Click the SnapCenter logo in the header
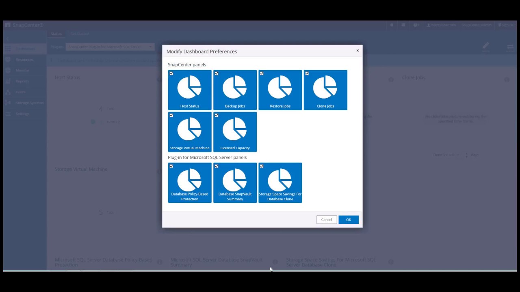 (x=24, y=25)
